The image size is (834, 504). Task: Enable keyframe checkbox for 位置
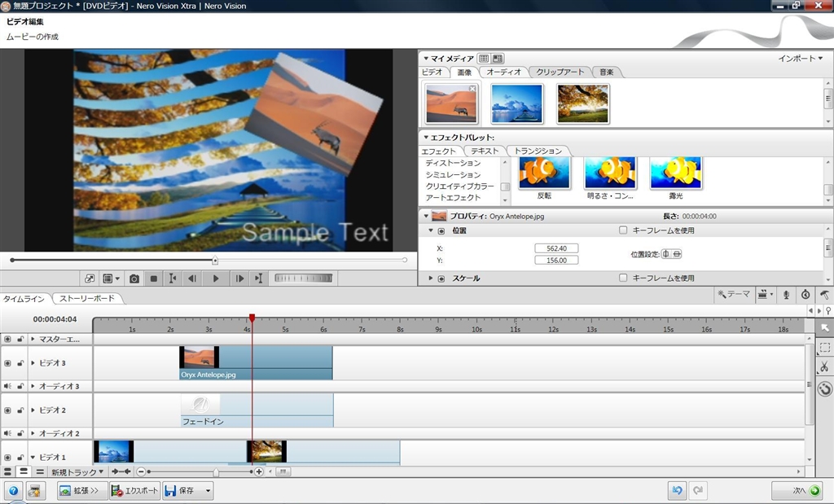pyautogui.click(x=623, y=230)
